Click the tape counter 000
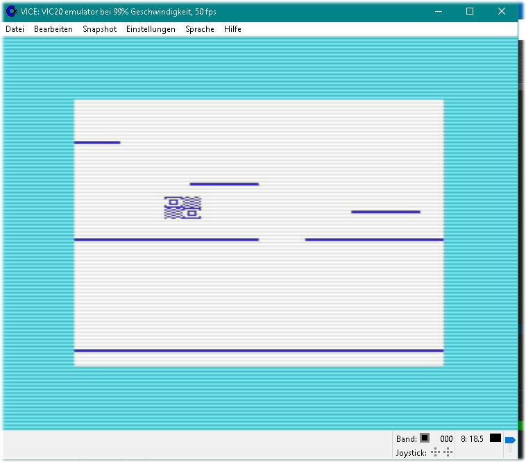Screen dimensions: 526x462 pyautogui.click(x=446, y=439)
